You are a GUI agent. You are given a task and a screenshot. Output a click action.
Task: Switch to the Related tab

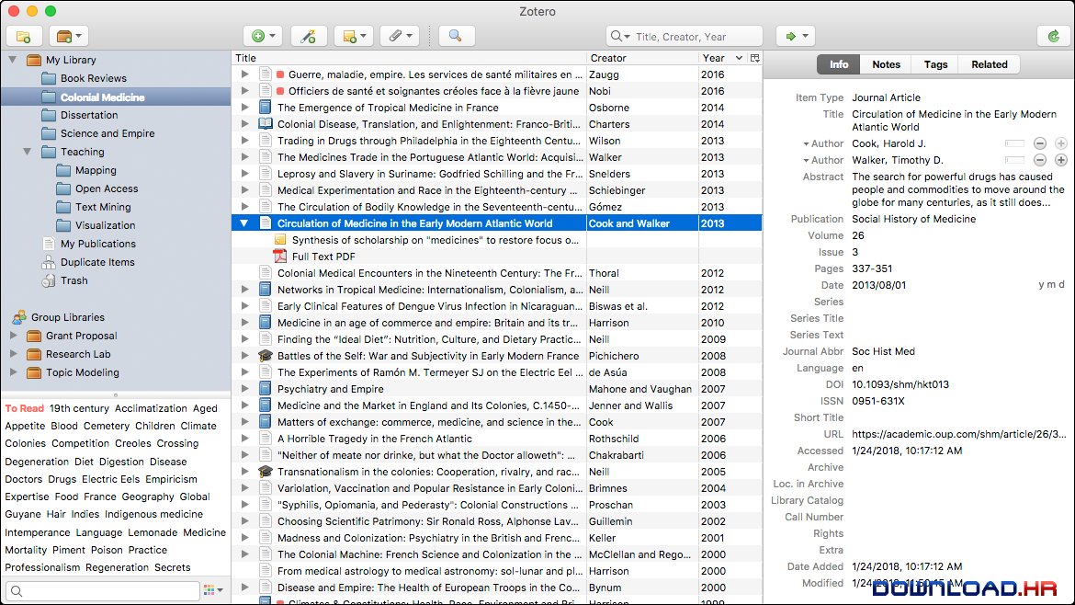pyautogui.click(x=989, y=64)
